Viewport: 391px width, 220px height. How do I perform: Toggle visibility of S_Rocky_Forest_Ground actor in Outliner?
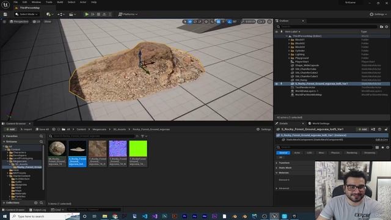coord(277,84)
